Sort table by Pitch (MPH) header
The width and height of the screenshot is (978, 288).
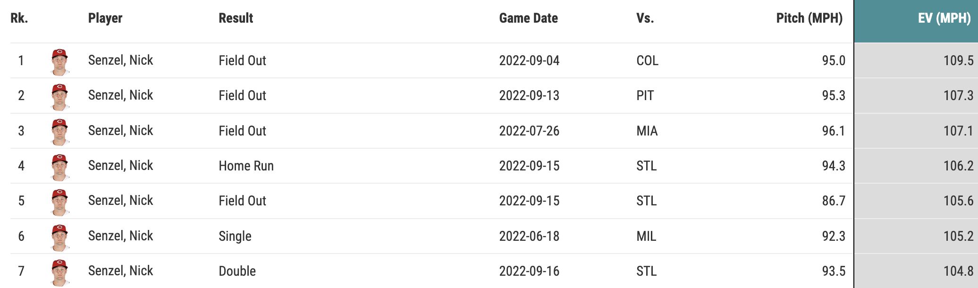point(809,18)
